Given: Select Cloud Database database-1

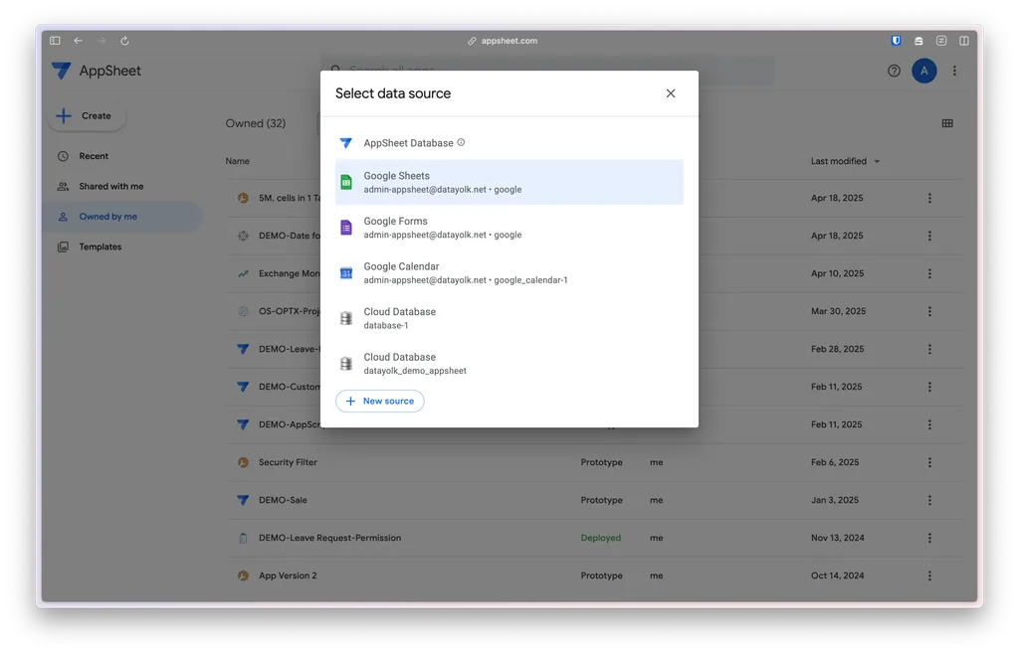Looking at the screenshot, I should tap(509, 318).
